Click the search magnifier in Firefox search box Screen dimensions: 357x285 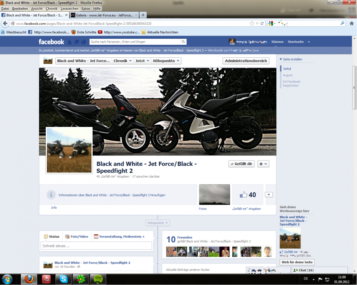point(342,23)
